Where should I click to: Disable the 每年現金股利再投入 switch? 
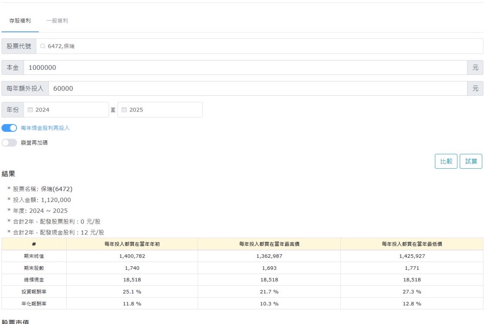click(x=9, y=128)
